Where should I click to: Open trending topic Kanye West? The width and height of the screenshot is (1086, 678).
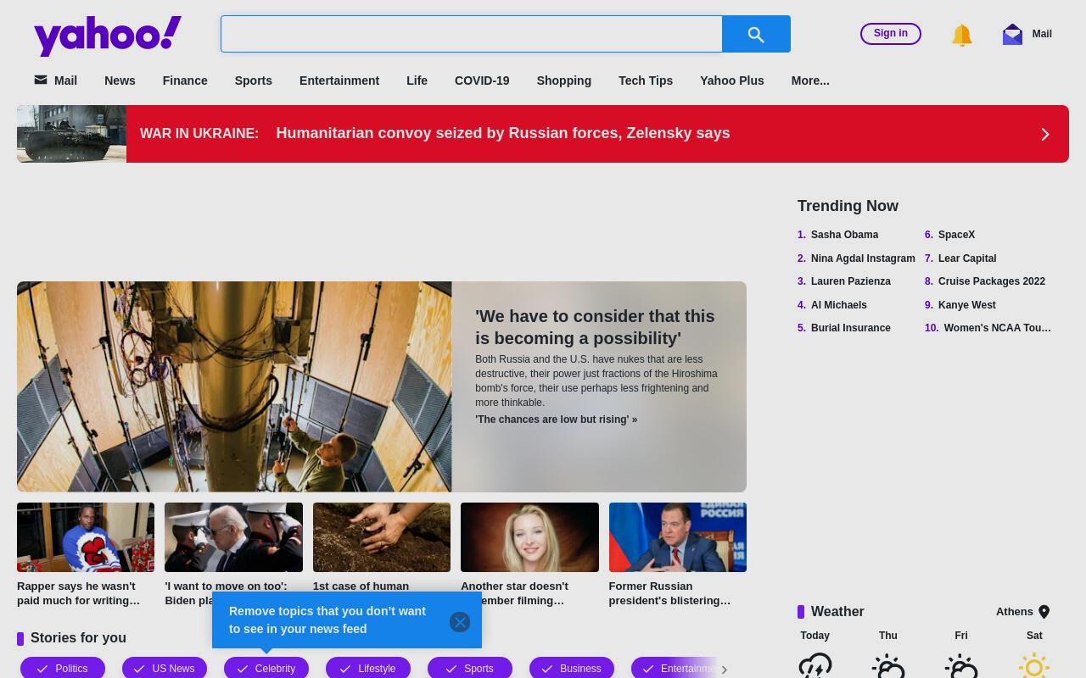(967, 305)
